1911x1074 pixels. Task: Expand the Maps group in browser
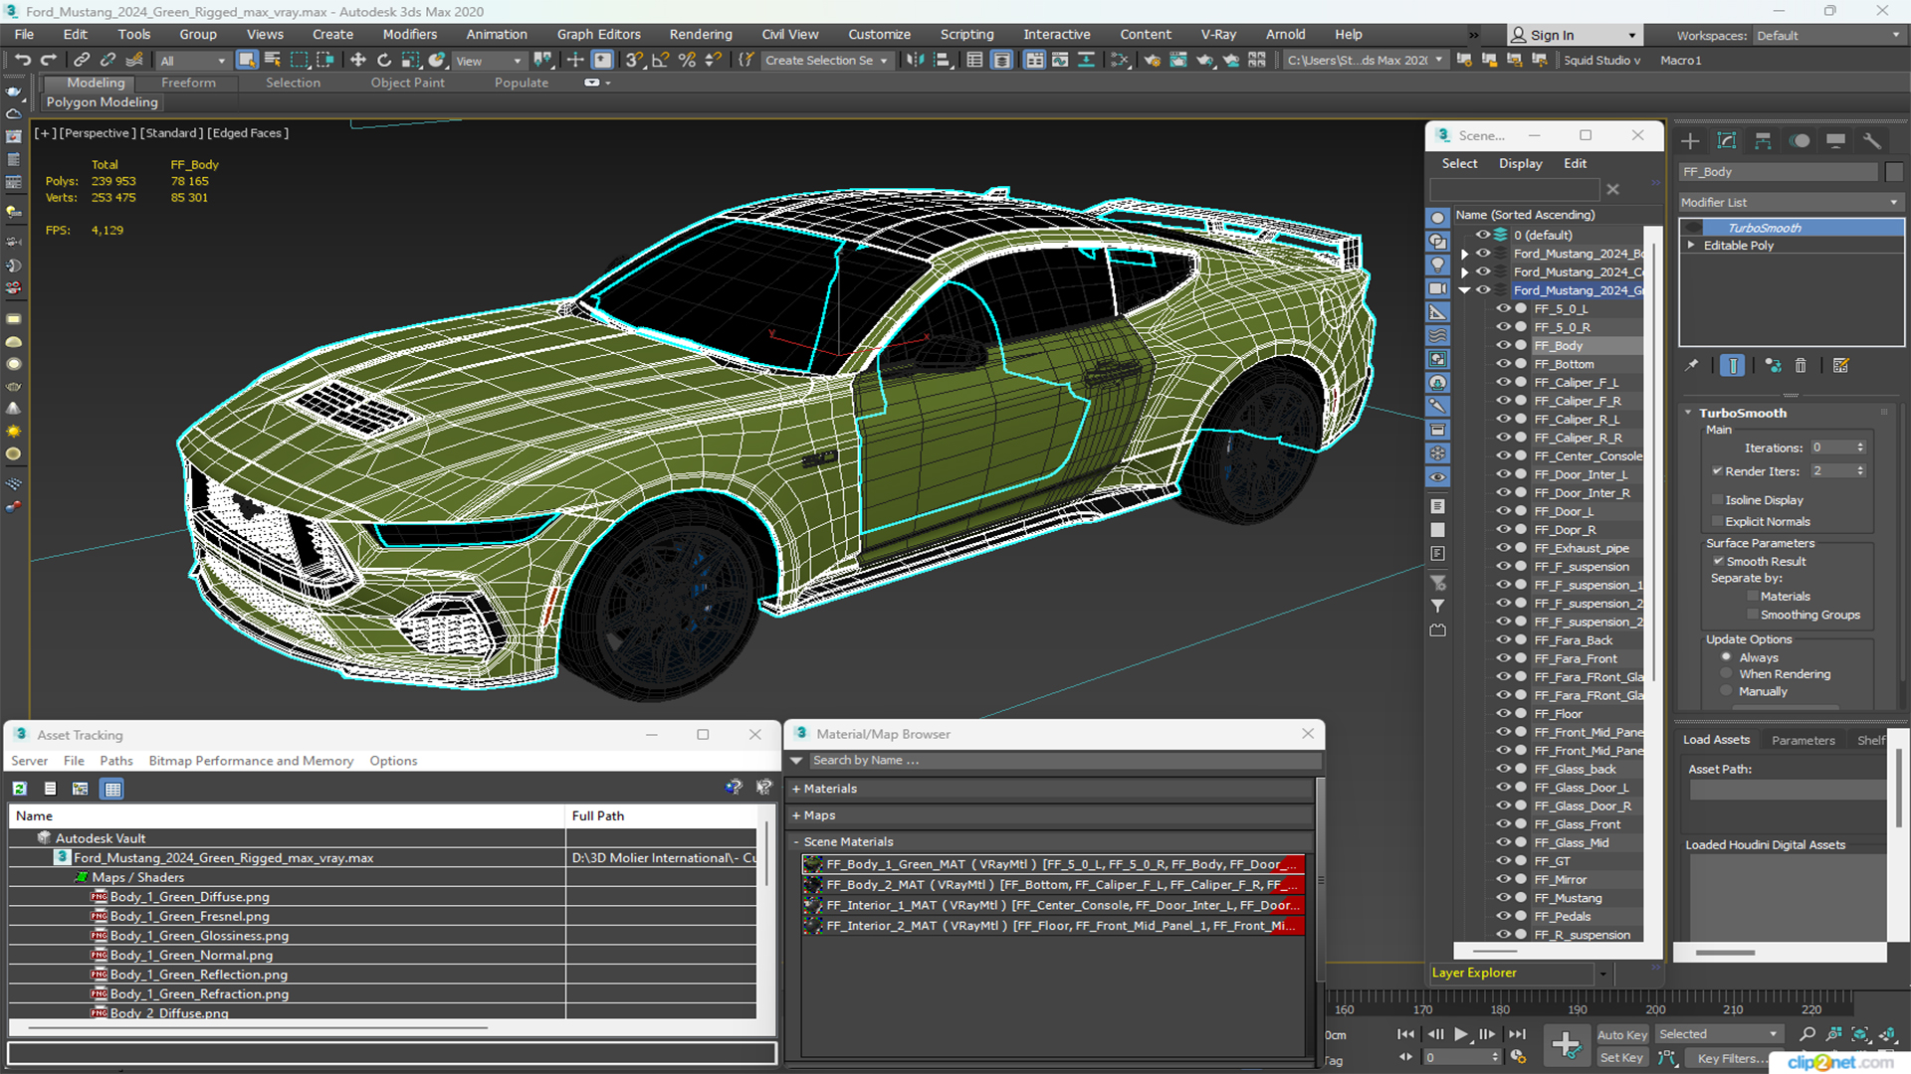796,814
